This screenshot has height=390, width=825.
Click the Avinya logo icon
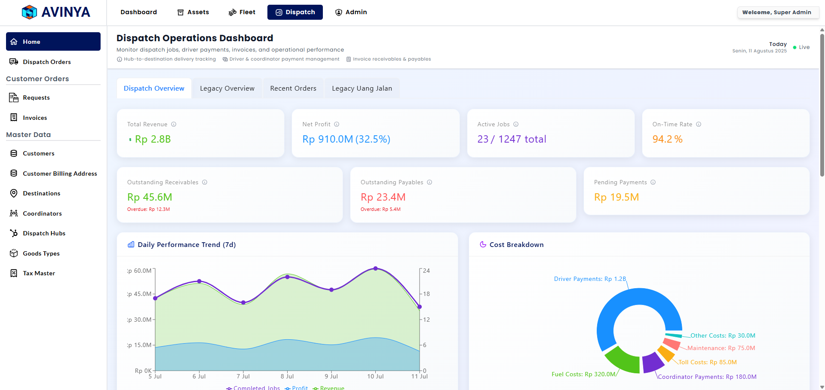point(29,12)
